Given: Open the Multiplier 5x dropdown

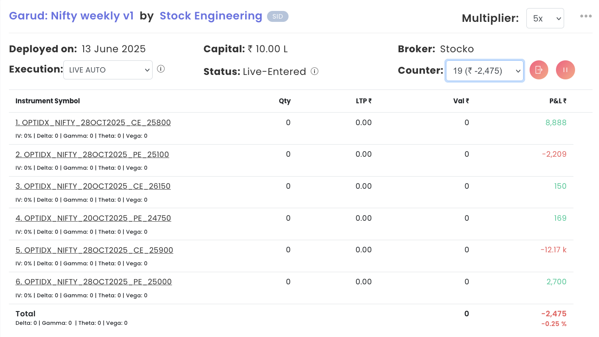Looking at the screenshot, I should click(545, 18).
